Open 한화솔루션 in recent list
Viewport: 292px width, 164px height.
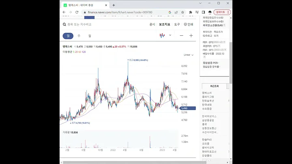click(208, 101)
